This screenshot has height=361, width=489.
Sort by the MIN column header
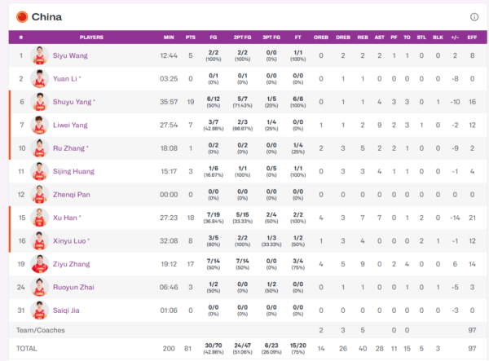coord(169,37)
